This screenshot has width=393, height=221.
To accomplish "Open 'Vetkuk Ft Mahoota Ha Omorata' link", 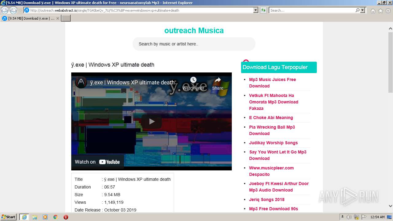I will pyautogui.click(x=274, y=102).
